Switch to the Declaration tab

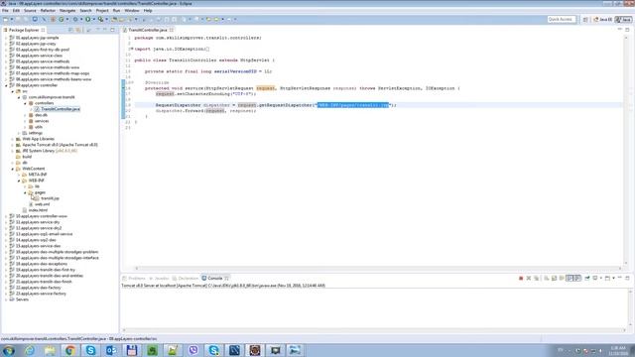pyautogui.click(x=186, y=278)
